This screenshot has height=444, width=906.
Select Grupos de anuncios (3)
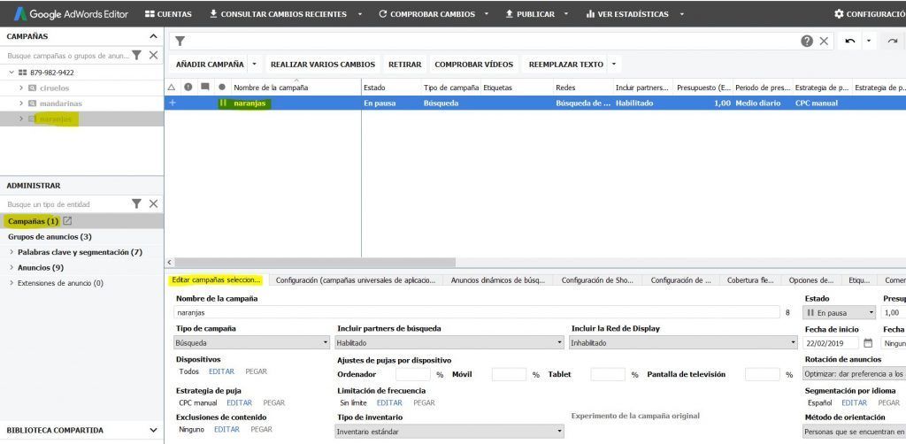50,237
